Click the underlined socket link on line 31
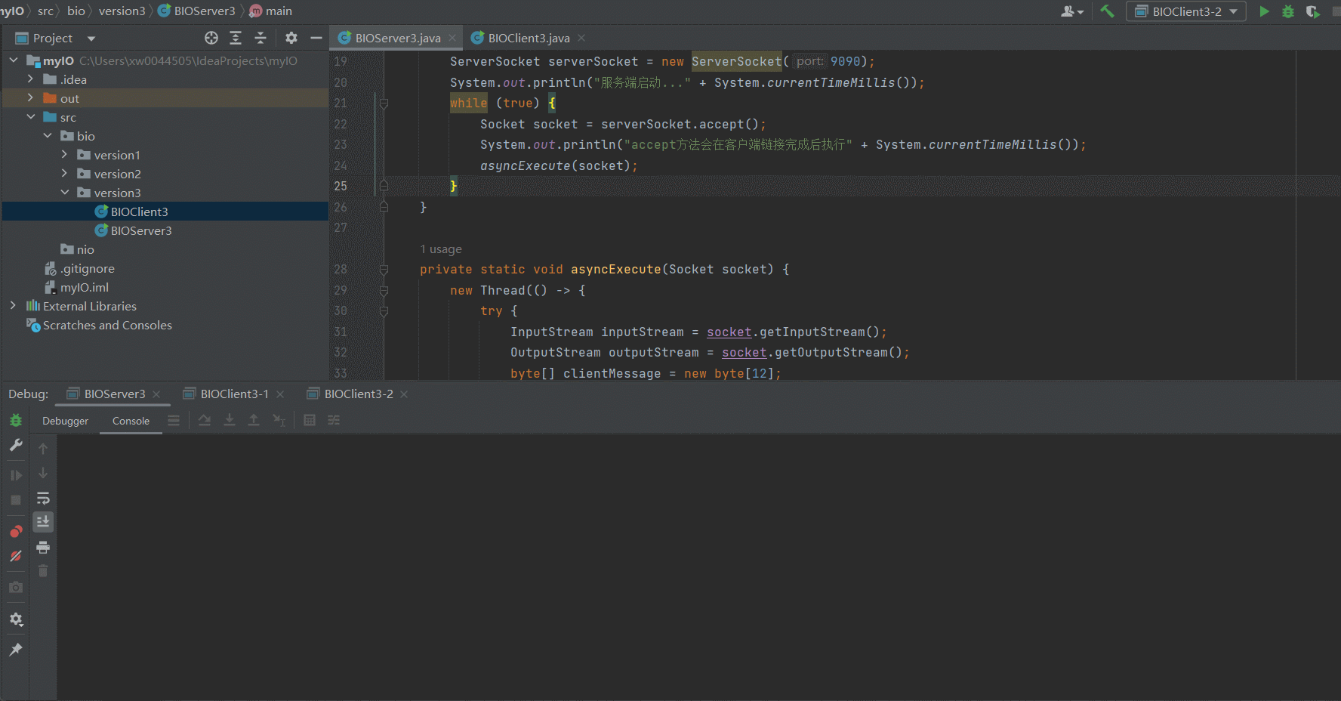 click(x=729, y=332)
